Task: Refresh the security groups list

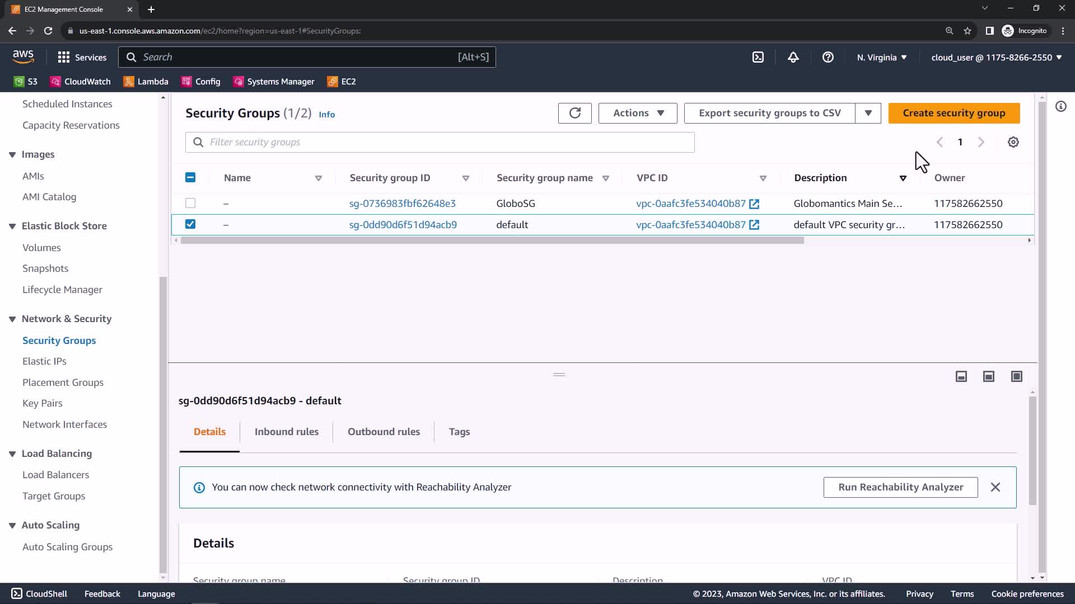Action: (x=574, y=113)
